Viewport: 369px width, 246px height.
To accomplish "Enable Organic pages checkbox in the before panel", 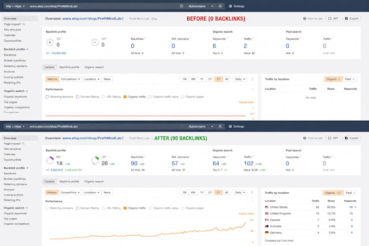I will click(182, 97).
